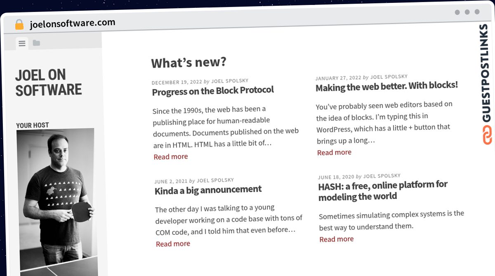Click the first window control dot

click(x=457, y=12)
